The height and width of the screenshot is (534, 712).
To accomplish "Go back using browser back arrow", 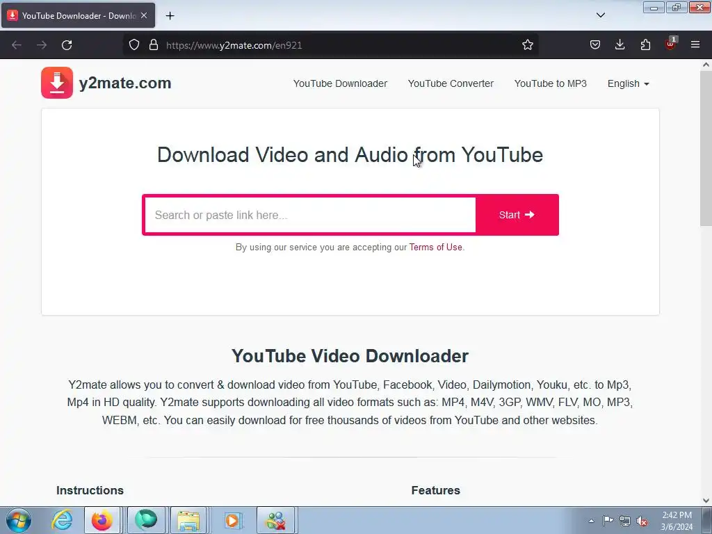I will 17,45.
